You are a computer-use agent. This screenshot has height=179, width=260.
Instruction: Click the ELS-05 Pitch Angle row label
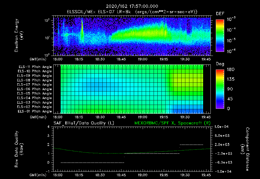35,94
